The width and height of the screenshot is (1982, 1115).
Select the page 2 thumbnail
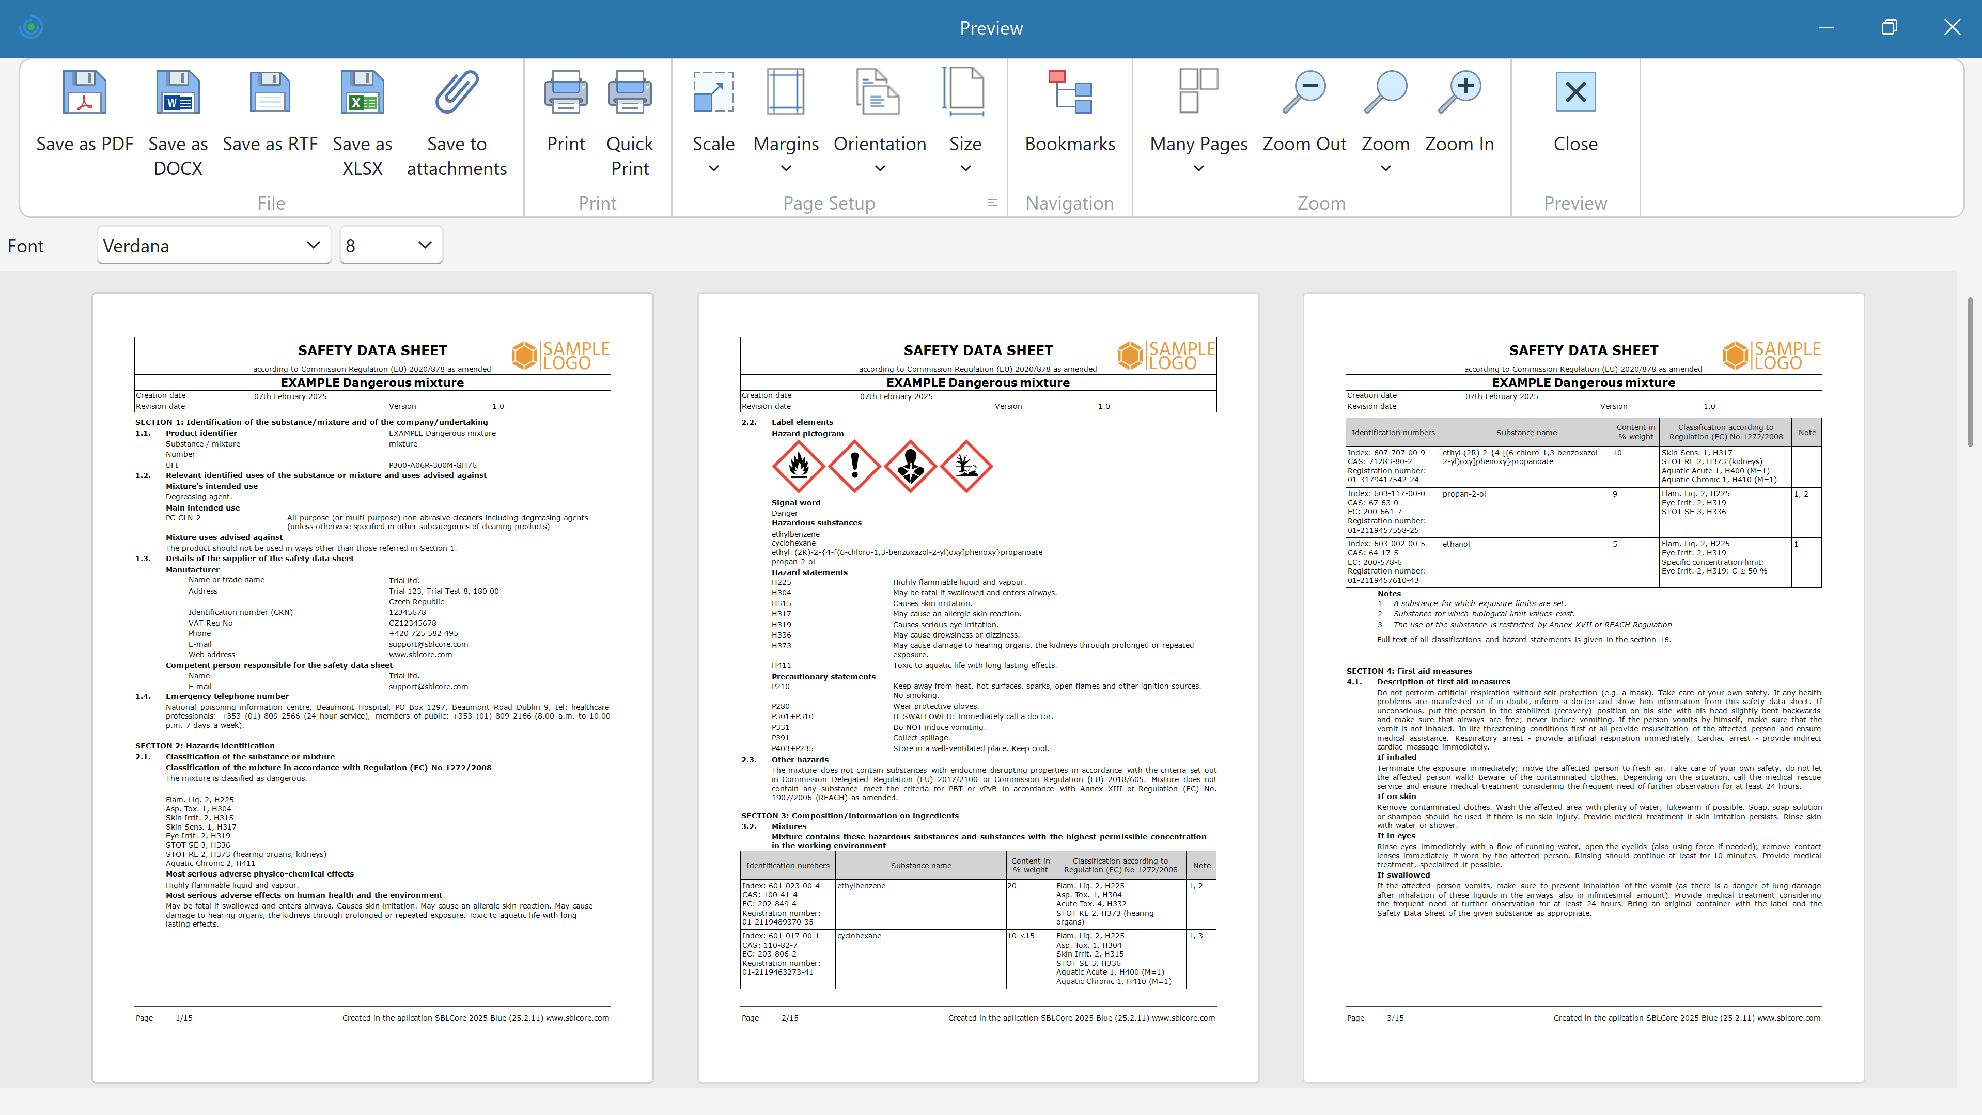978,687
